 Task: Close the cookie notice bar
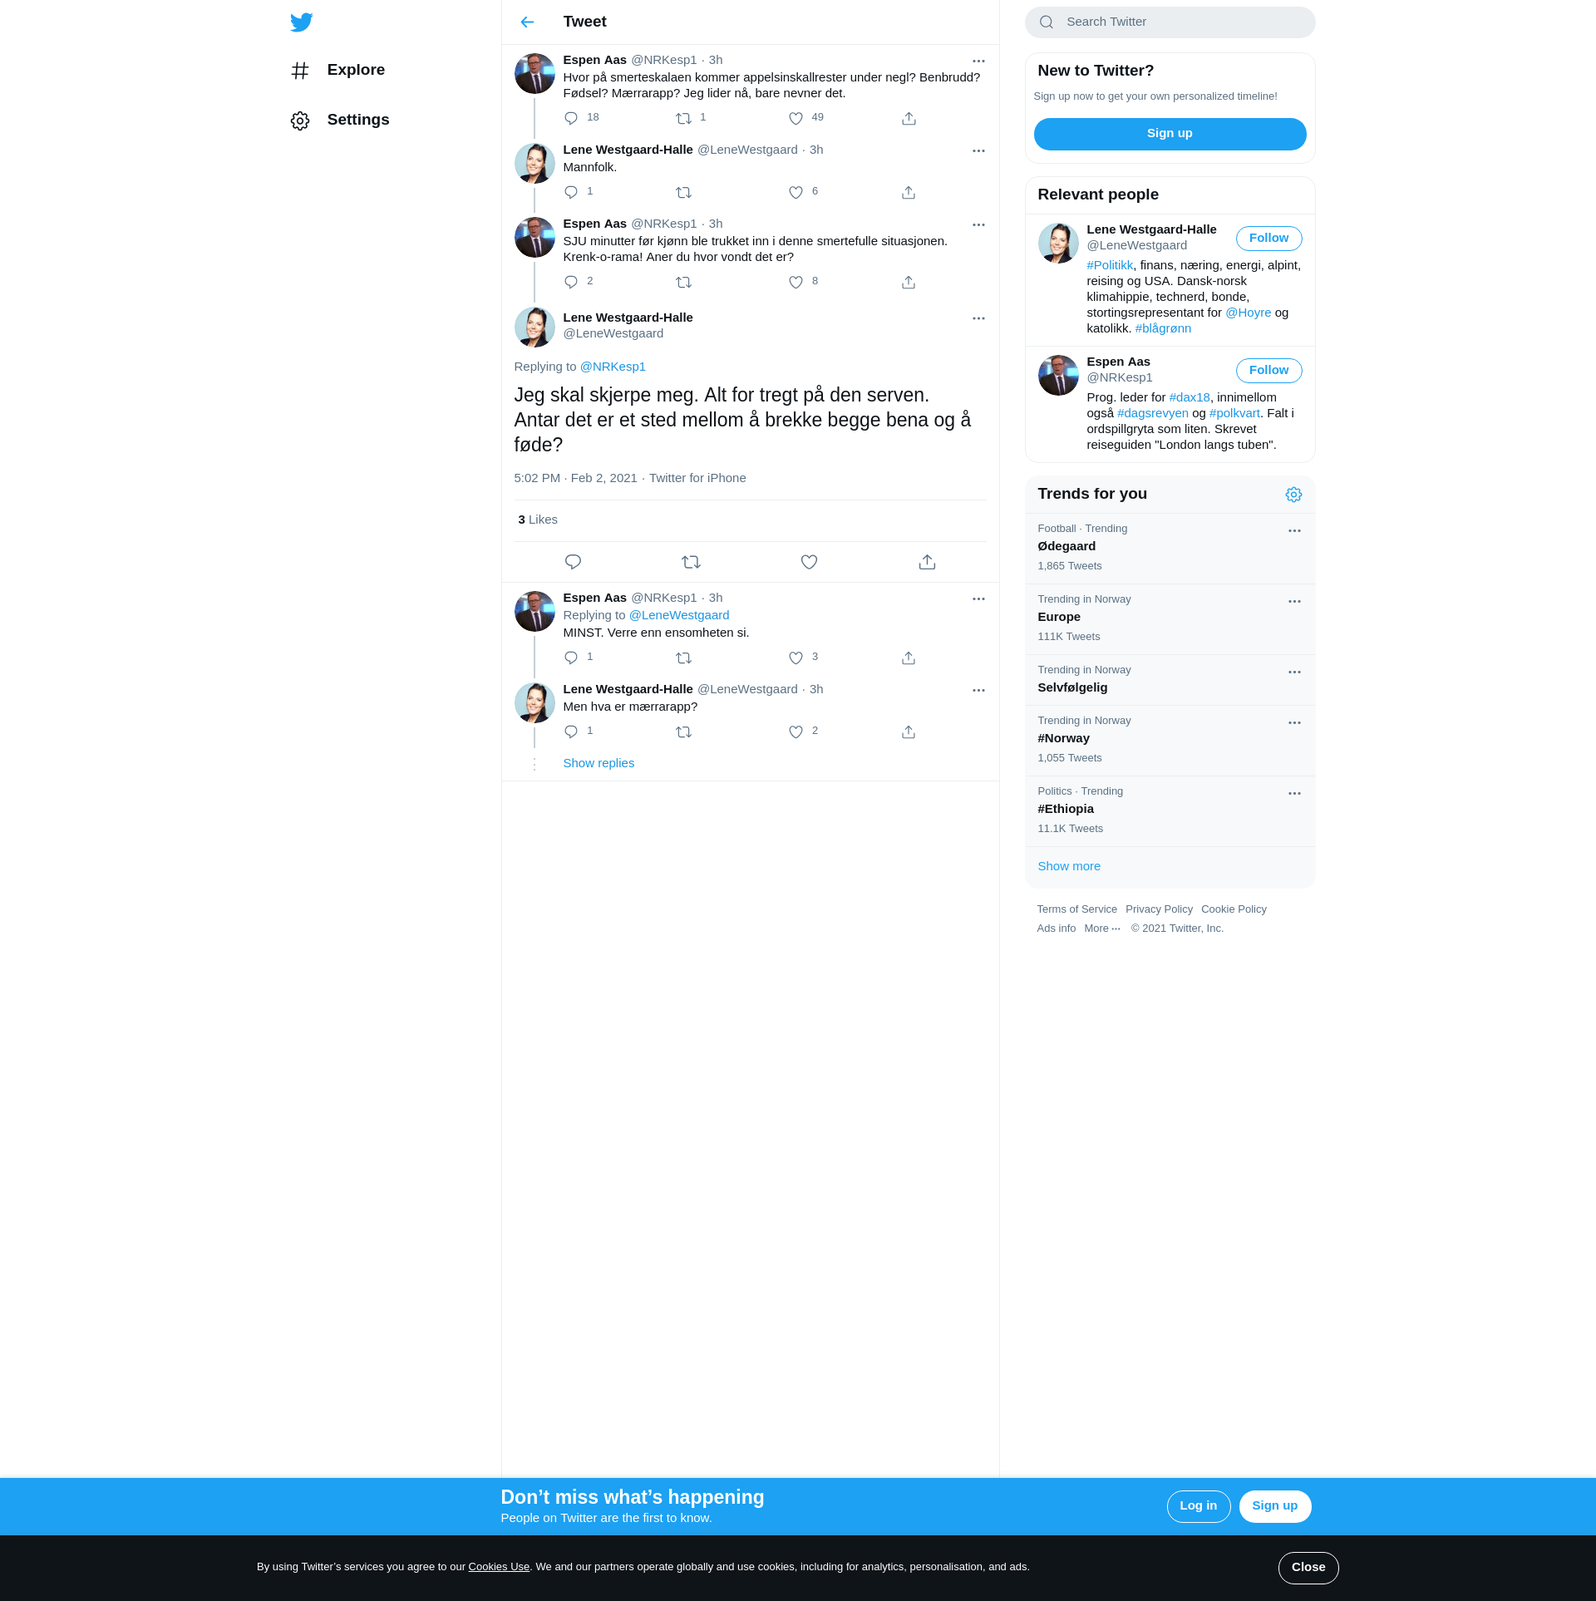[1308, 1568]
